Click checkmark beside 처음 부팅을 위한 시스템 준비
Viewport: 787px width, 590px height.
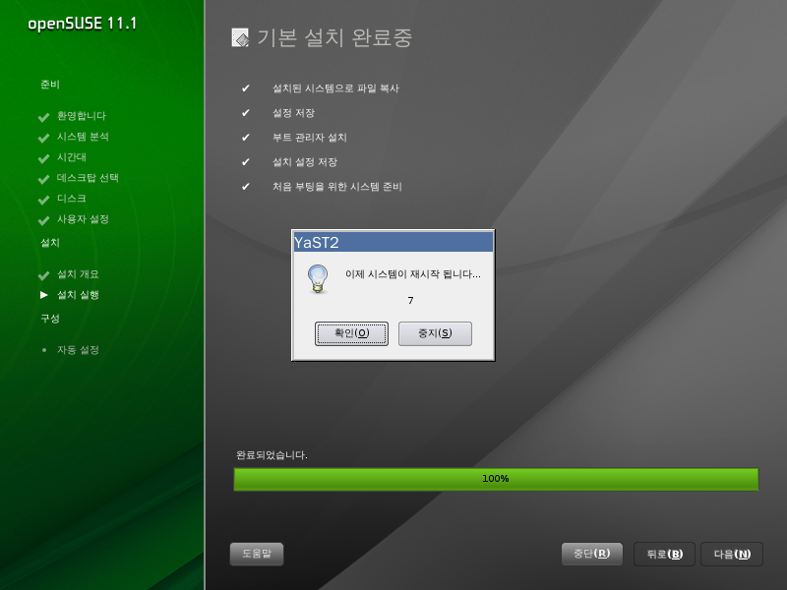click(x=245, y=187)
